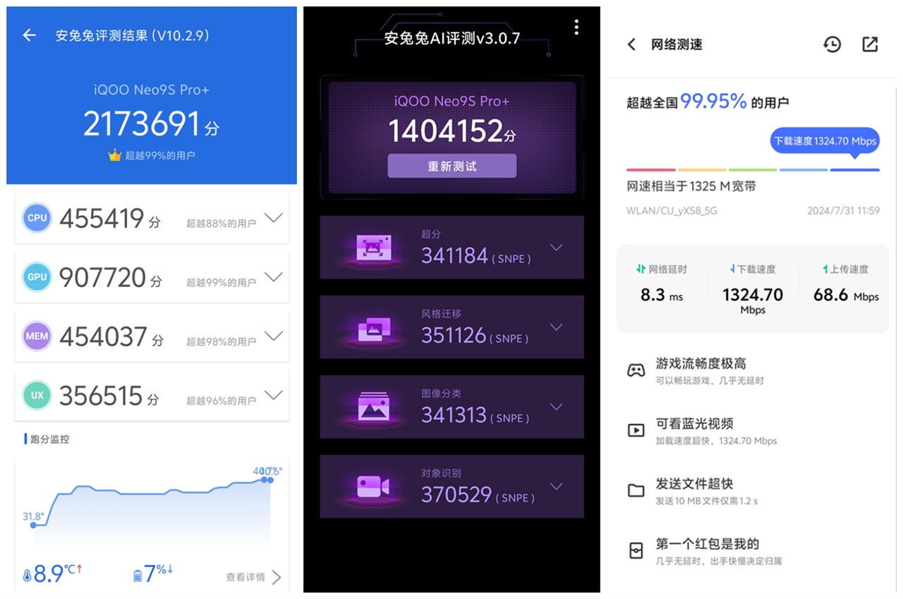Click the 2024/7/31 11:59 timestamp
This screenshot has width=903, height=599.
[x=844, y=210]
